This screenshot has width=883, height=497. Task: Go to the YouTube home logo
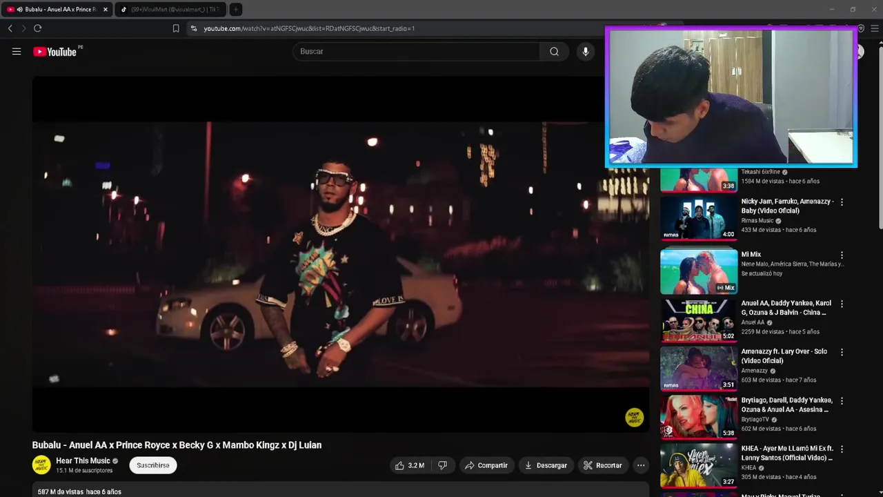click(x=54, y=52)
